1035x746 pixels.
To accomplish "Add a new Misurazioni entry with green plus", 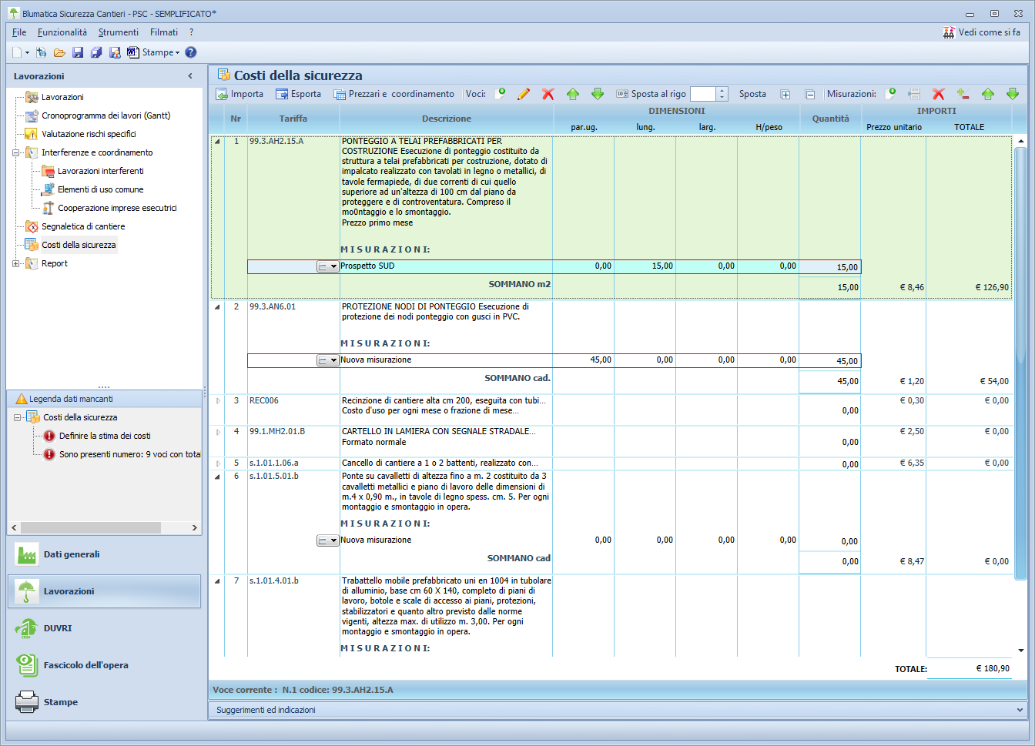I will [x=890, y=94].
